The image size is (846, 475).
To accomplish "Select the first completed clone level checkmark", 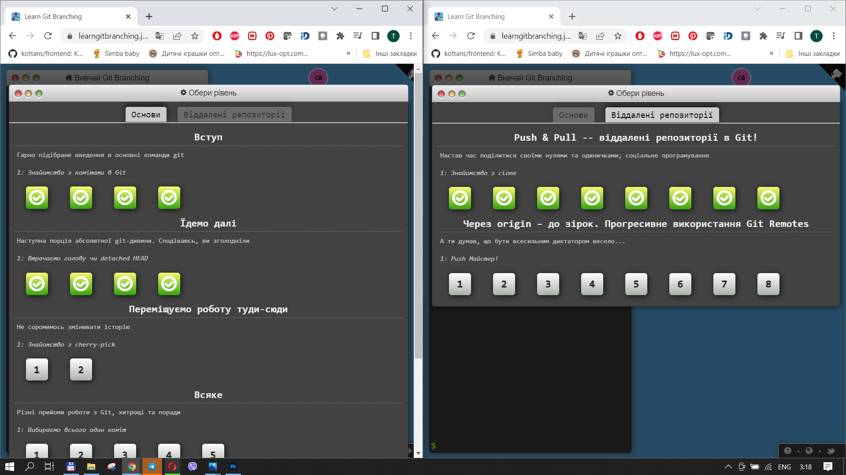I will 460,198.
